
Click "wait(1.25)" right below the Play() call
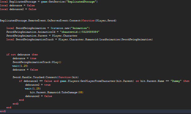click(x=20, y=66)
